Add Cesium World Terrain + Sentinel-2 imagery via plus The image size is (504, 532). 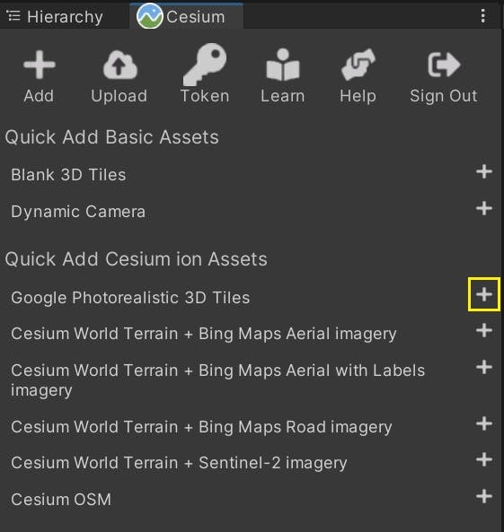click(x=484, y=459)
